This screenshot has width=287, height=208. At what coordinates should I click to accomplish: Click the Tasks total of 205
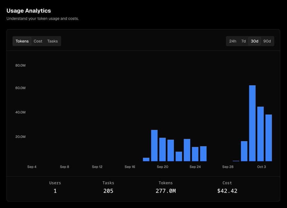tap(108, 191)
